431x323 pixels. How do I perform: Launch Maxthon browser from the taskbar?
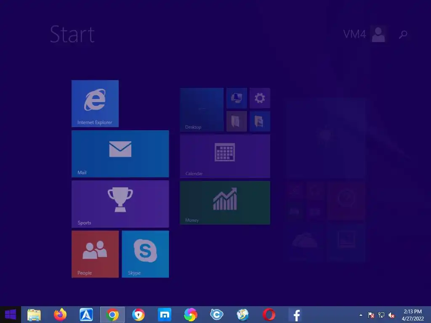click(165, 315)
